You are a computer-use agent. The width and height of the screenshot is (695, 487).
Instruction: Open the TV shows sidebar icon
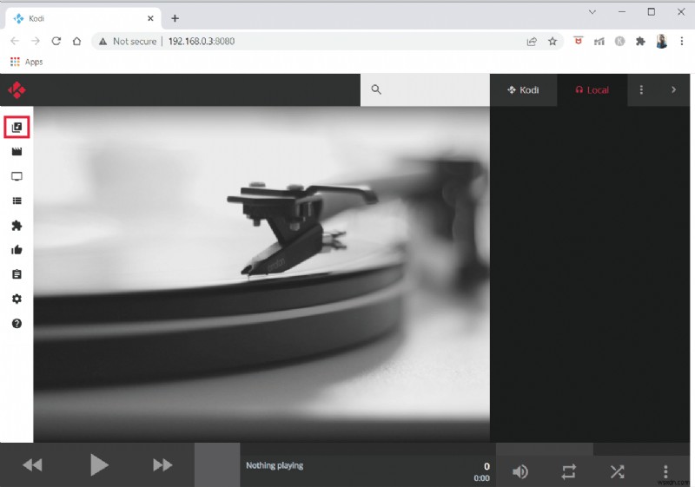17,176
